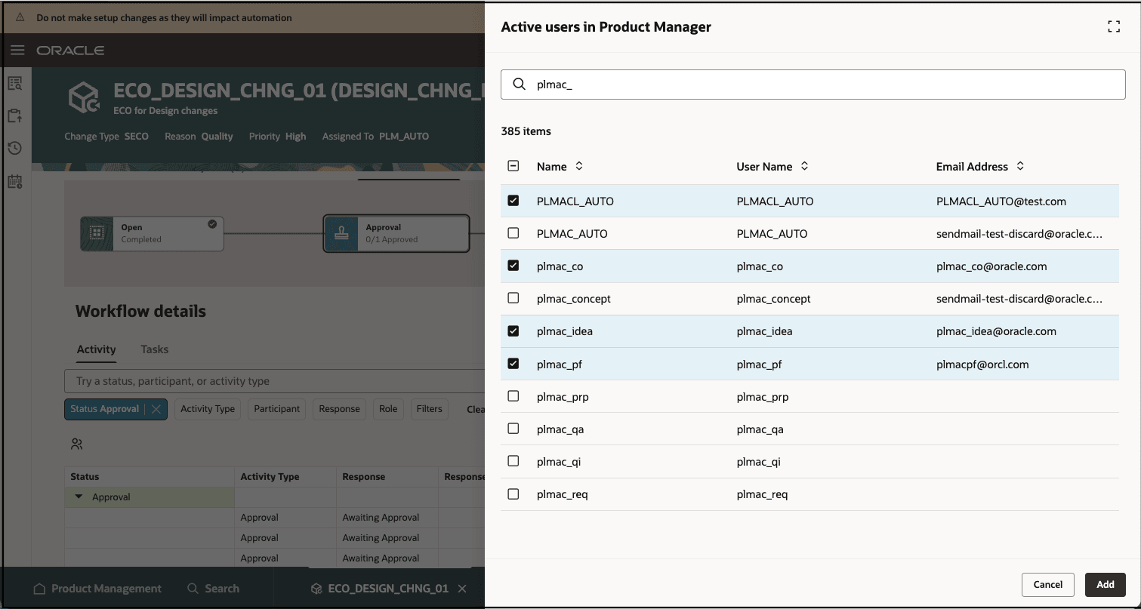Close the ECO_DESIGN_CHNG_01 bottom tab

pyautogui.click(x=463, y=589)
